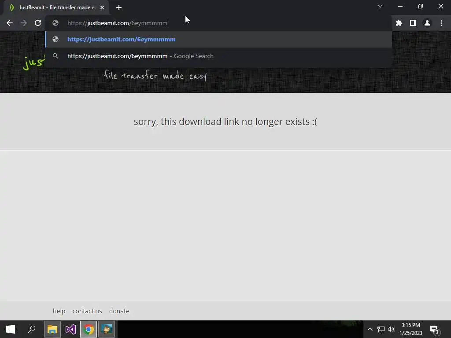Open the help footer link
Screen dimensions: 451x338
click(x=59, y=311)
